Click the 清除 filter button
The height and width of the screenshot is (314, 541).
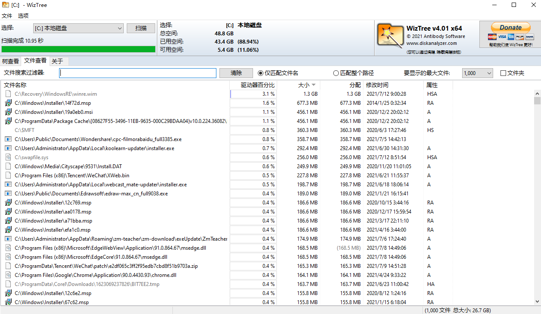(236, 73)
